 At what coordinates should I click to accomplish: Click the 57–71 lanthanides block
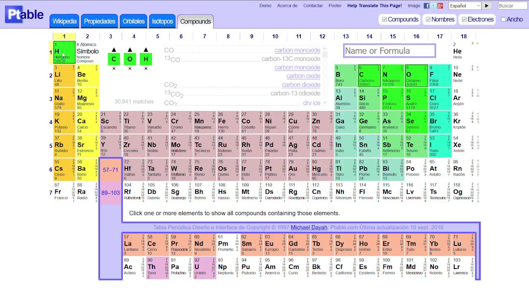click(110, 170)
